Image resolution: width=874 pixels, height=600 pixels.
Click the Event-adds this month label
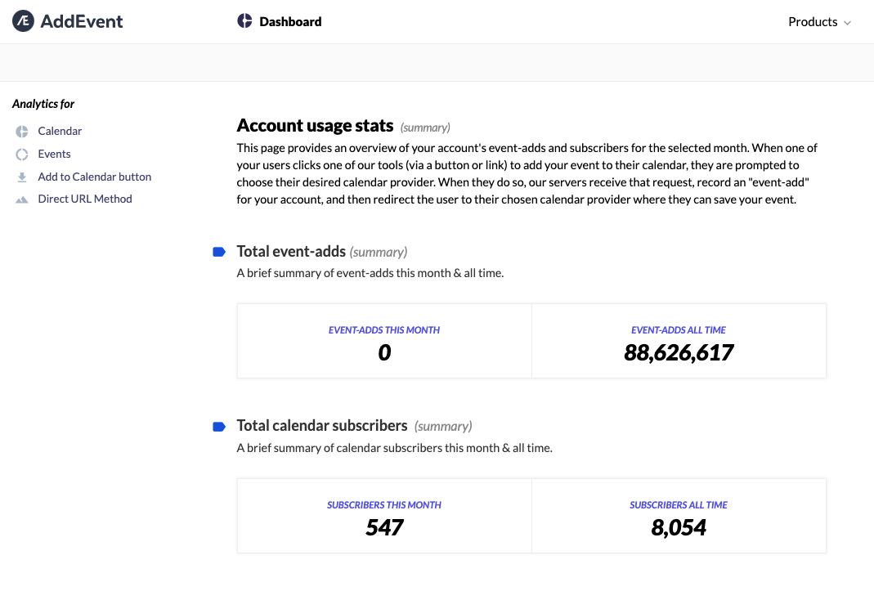(384, 330)
